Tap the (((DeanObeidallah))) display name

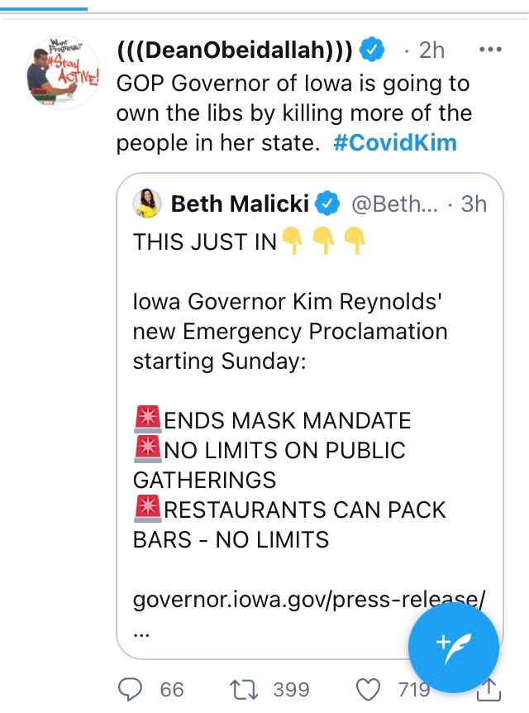coord(236,50)
